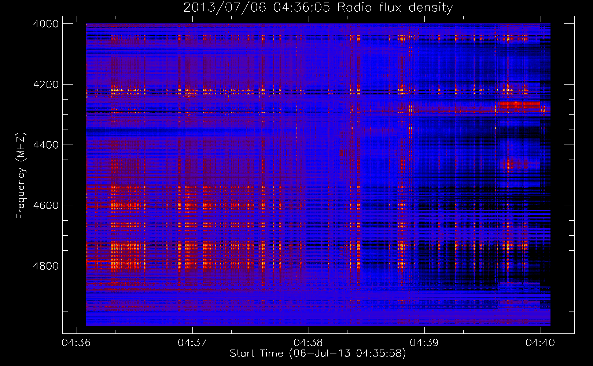Click the 04:36 time axis label
Screen dimensions: 593x366
click(76, 343)
